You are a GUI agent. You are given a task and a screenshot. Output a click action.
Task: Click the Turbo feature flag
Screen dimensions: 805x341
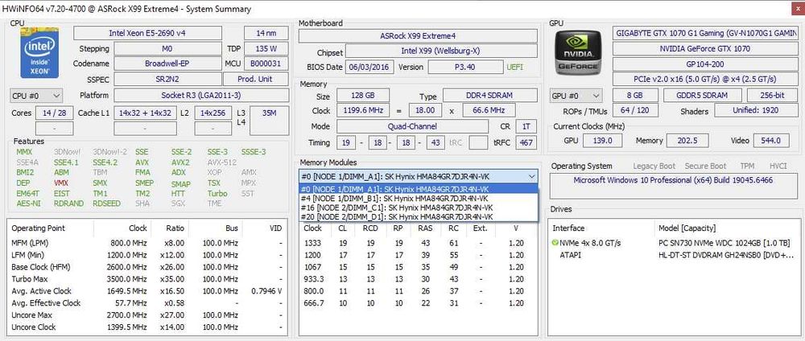click(217, 194)
